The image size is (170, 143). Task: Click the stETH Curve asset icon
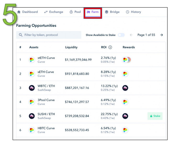[32, 60]
